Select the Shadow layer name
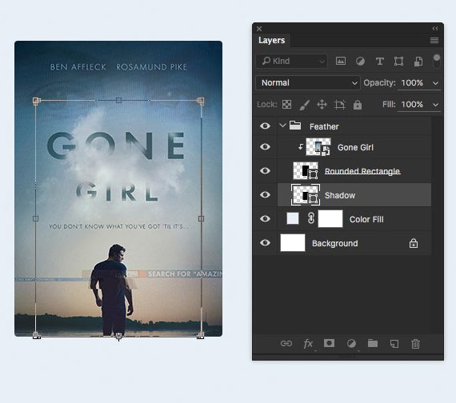 click(340, 195)
